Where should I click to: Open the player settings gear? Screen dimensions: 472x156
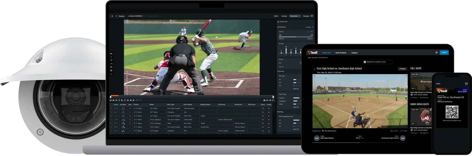pyautogui.click(x=270, y=100)
